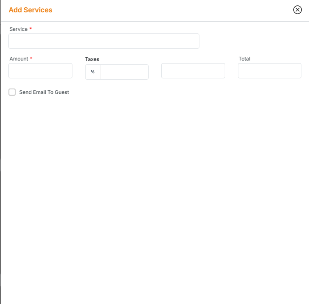Click inside the Total field

pos(269,71)
